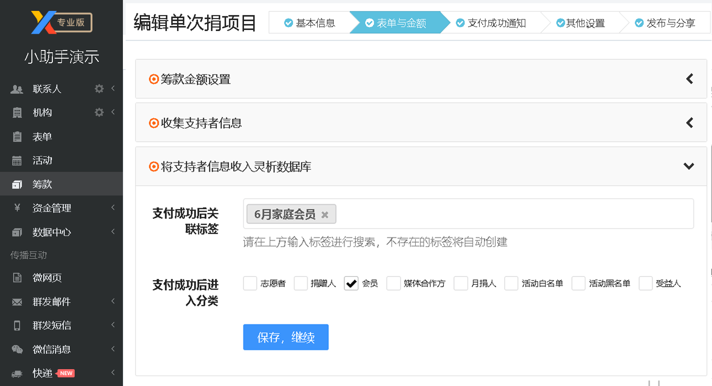Click the 机构 building icon
The height and width of the screenshot is (386, 712).
(x=17, y=113)
